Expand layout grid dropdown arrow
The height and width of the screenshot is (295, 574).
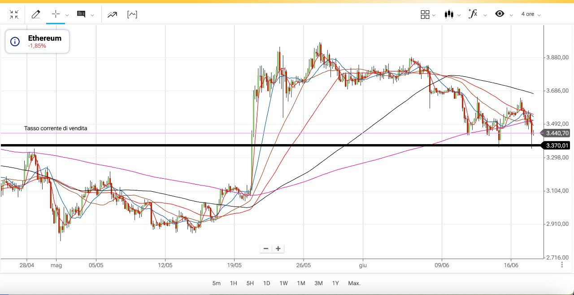[434, 15]
